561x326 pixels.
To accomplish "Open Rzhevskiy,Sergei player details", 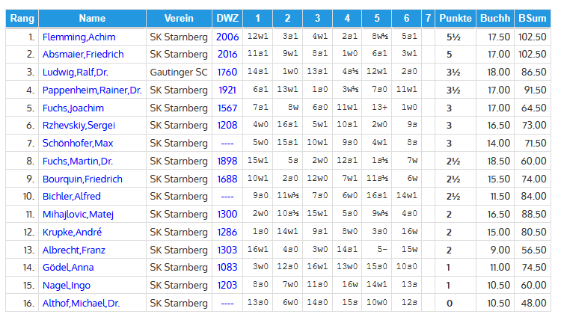I will coord(78,126).
